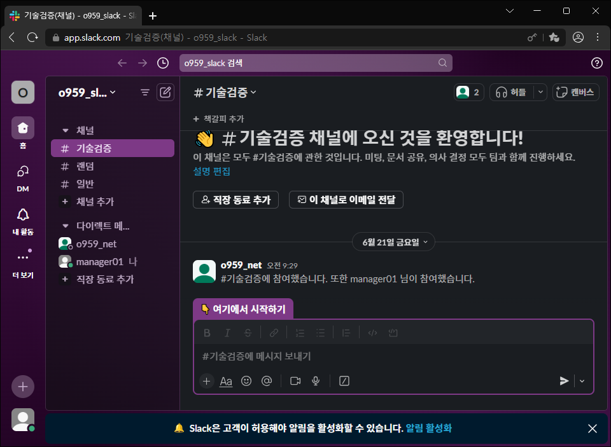Image resolution: width=611 pixels, height=447 pixels.
Task: Open DM with manager01
Action: (x=113, y=262)
